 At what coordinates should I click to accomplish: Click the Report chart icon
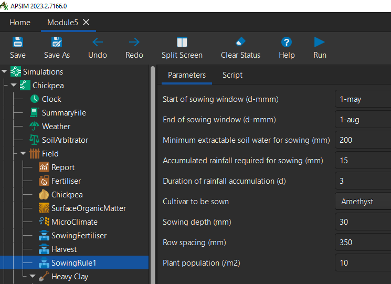tap(44, 167)
